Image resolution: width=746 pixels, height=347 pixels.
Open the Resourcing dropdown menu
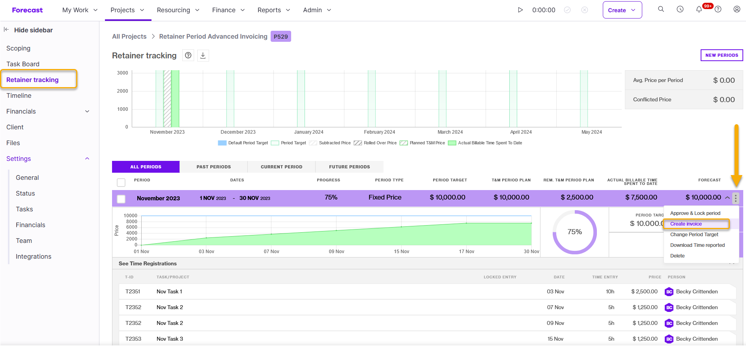(178, 10)
